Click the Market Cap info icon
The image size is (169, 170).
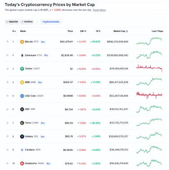127,31
